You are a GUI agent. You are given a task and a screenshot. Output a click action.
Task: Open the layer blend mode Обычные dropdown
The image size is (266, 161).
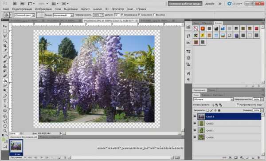(213, 99)
